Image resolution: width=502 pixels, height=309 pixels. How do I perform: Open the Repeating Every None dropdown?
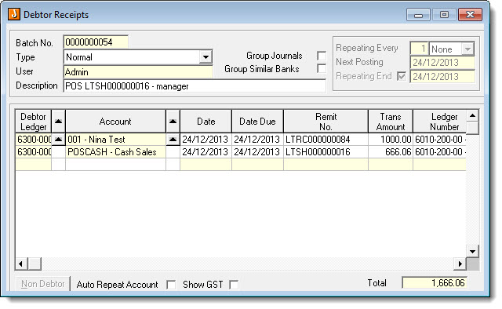467,49
